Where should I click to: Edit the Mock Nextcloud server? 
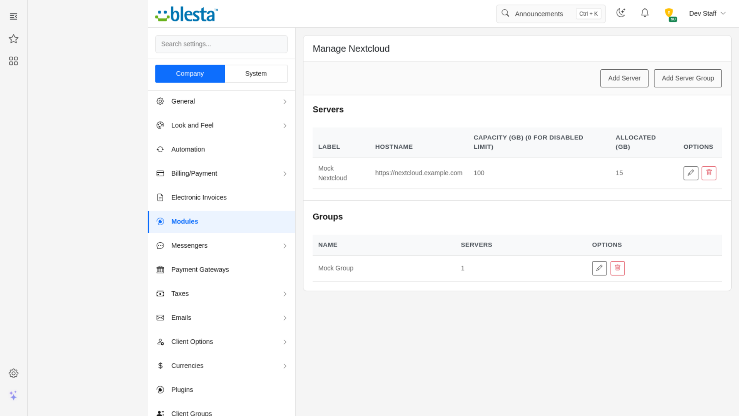[691, 173]
